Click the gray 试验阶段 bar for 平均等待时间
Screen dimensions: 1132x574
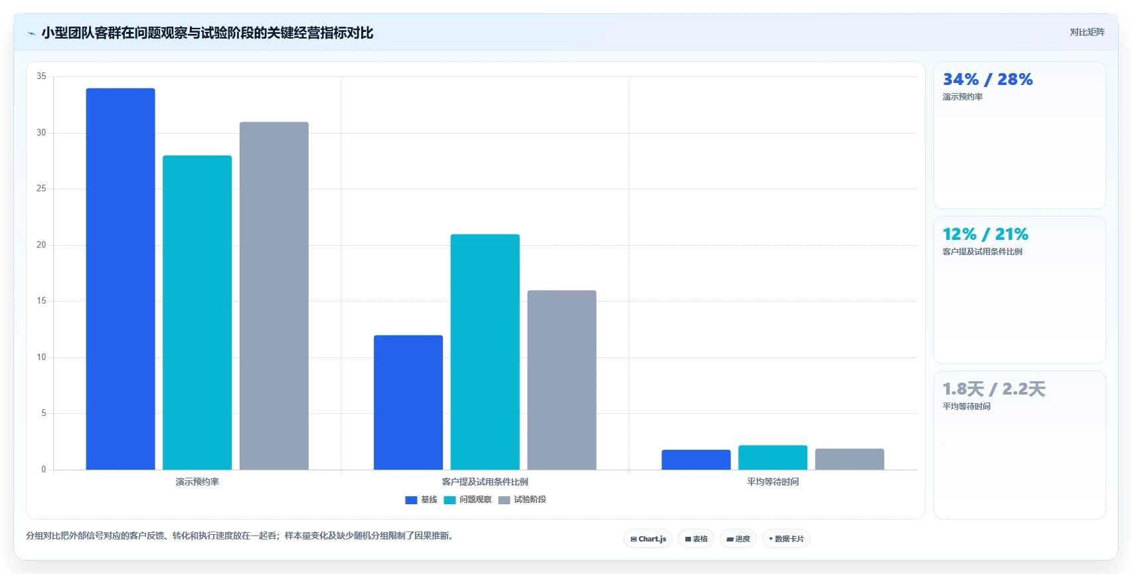coord(850,459)
